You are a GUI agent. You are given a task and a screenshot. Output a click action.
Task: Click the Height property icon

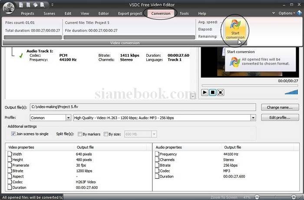click(10, 160)
